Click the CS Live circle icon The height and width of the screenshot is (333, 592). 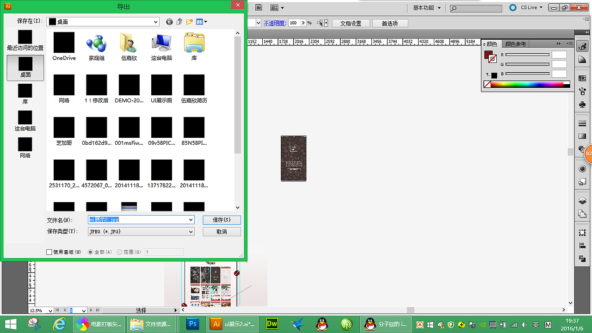point(512,7)
